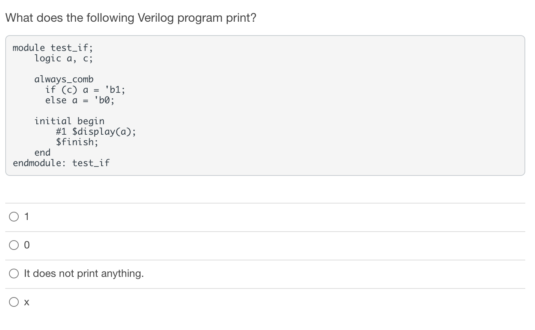535x330 pixels.
Task: Select the answer option labeled x
Action: pyautogui.click(x=14, y=302)
